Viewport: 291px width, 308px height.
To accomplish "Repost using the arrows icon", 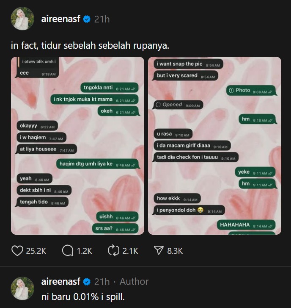I will pos(114,251).
